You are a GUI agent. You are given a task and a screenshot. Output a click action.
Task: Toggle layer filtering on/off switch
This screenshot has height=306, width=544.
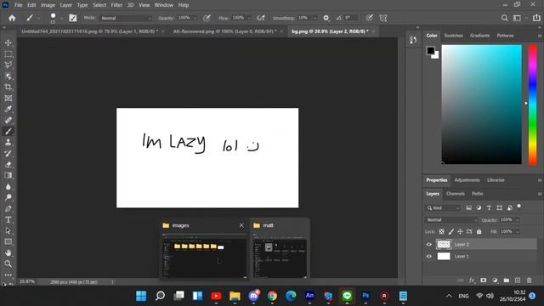(x=519, y=207)
